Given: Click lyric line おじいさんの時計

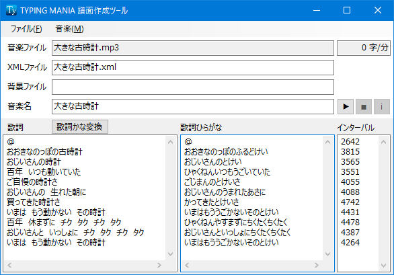Looking at the screenshot, I should (x=34, y=162).
